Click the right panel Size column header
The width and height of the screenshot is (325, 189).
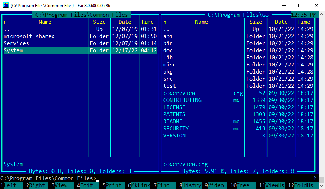click(256, 22)
